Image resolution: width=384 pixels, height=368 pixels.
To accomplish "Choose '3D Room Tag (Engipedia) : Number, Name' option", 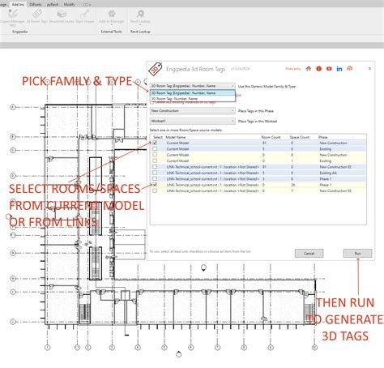I will pos(193,93).
